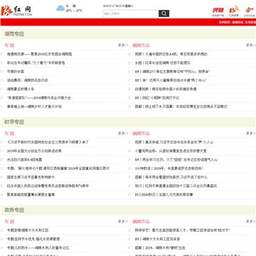Open the 时刻 news client icon
This screenshot has height=256, width=256.
pos(218,11)
